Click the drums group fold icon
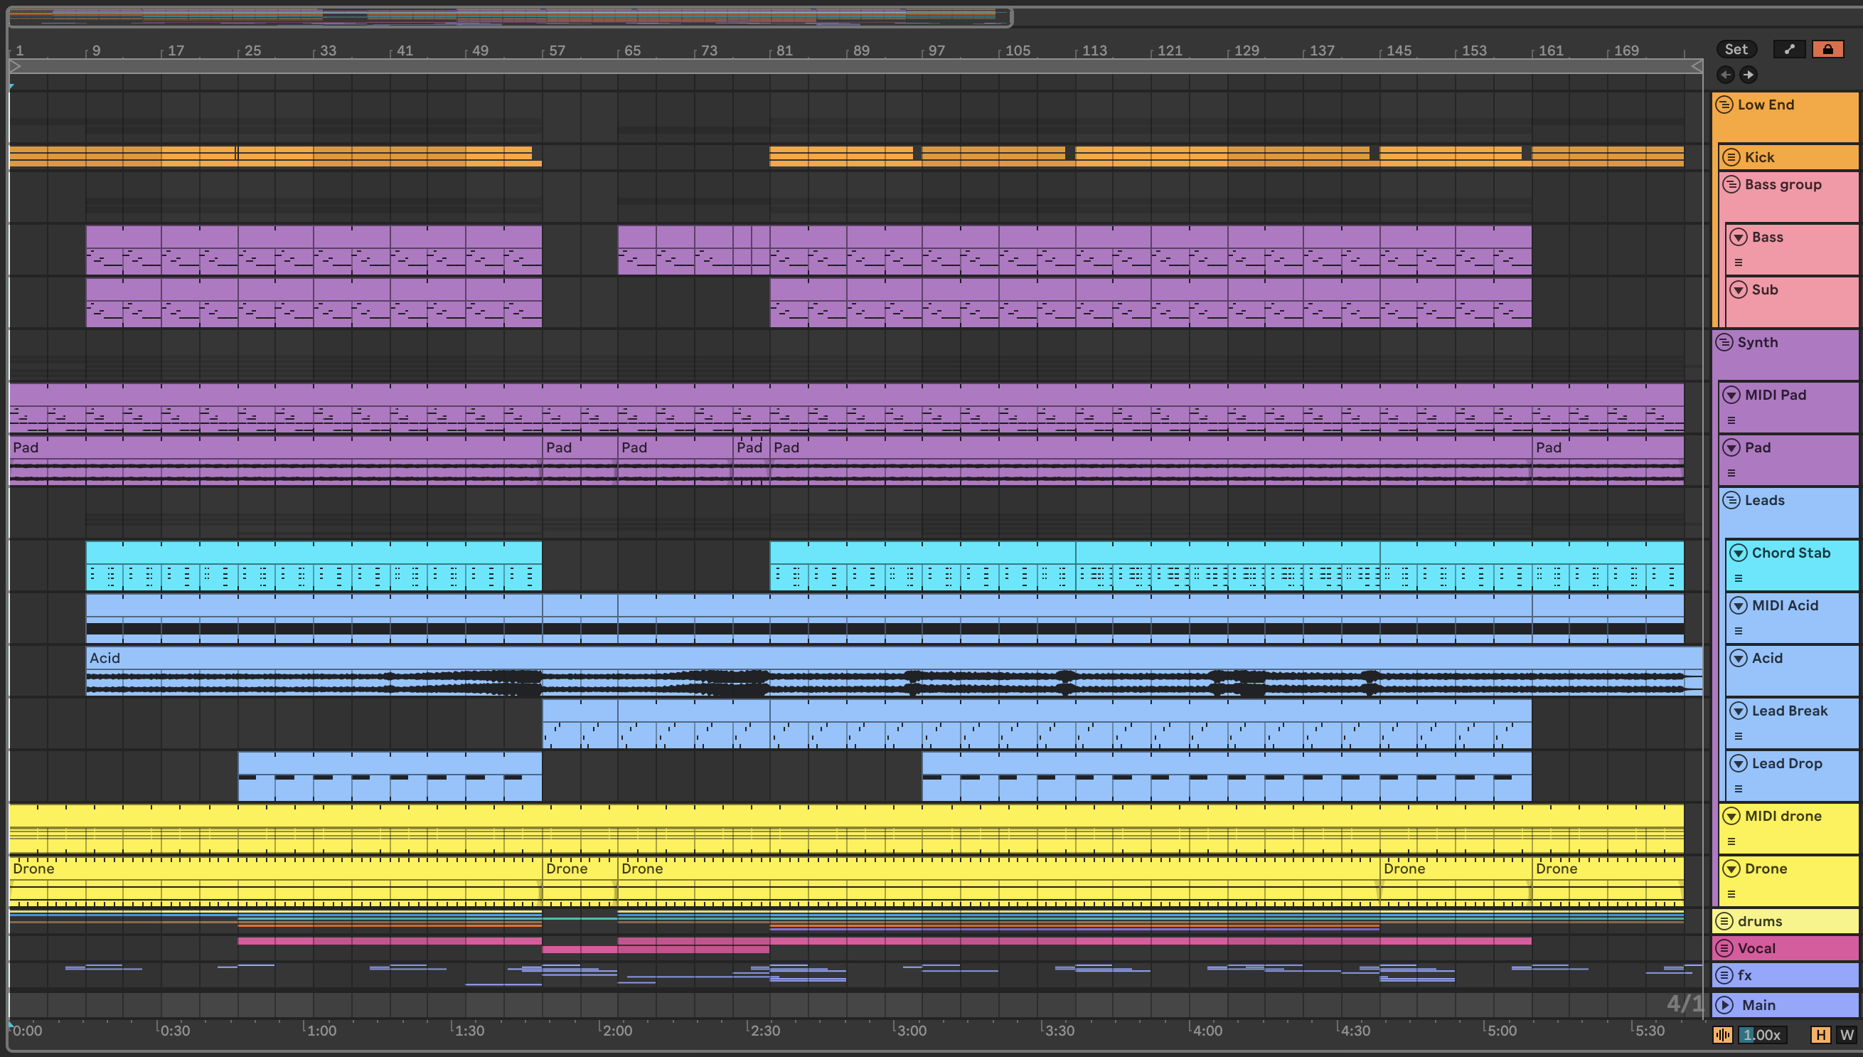1863x1057 pixels. [x=1724, y=921]
